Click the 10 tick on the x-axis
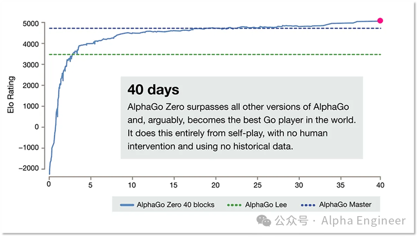The height and width of the screenshot is (237, 418). click(x=132, y=185)
